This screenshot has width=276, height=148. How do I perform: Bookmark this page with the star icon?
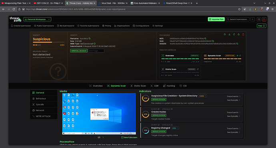coord(239,9)
